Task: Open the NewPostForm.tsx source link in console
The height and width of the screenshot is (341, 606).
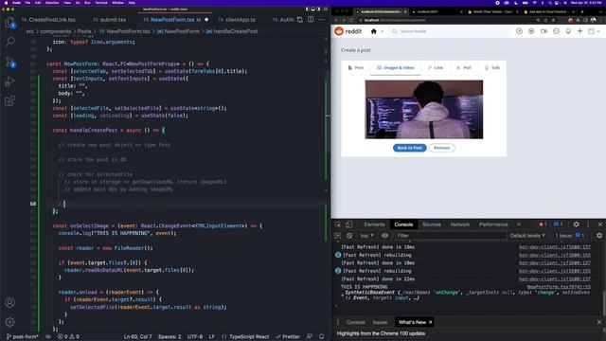Action: click(x=559, y=287)
